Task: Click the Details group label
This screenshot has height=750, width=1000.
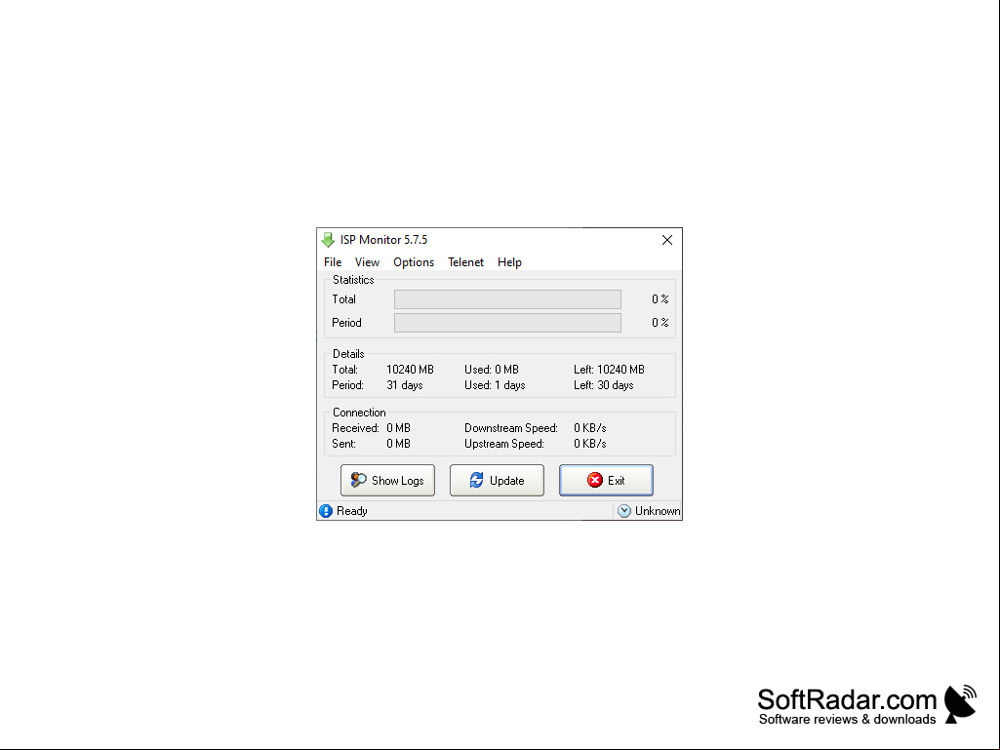Action: pyautogui.click(x=348, y=354)
